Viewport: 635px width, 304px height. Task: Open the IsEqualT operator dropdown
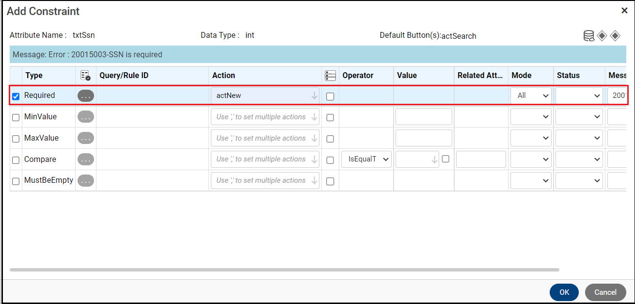[366, 159]
